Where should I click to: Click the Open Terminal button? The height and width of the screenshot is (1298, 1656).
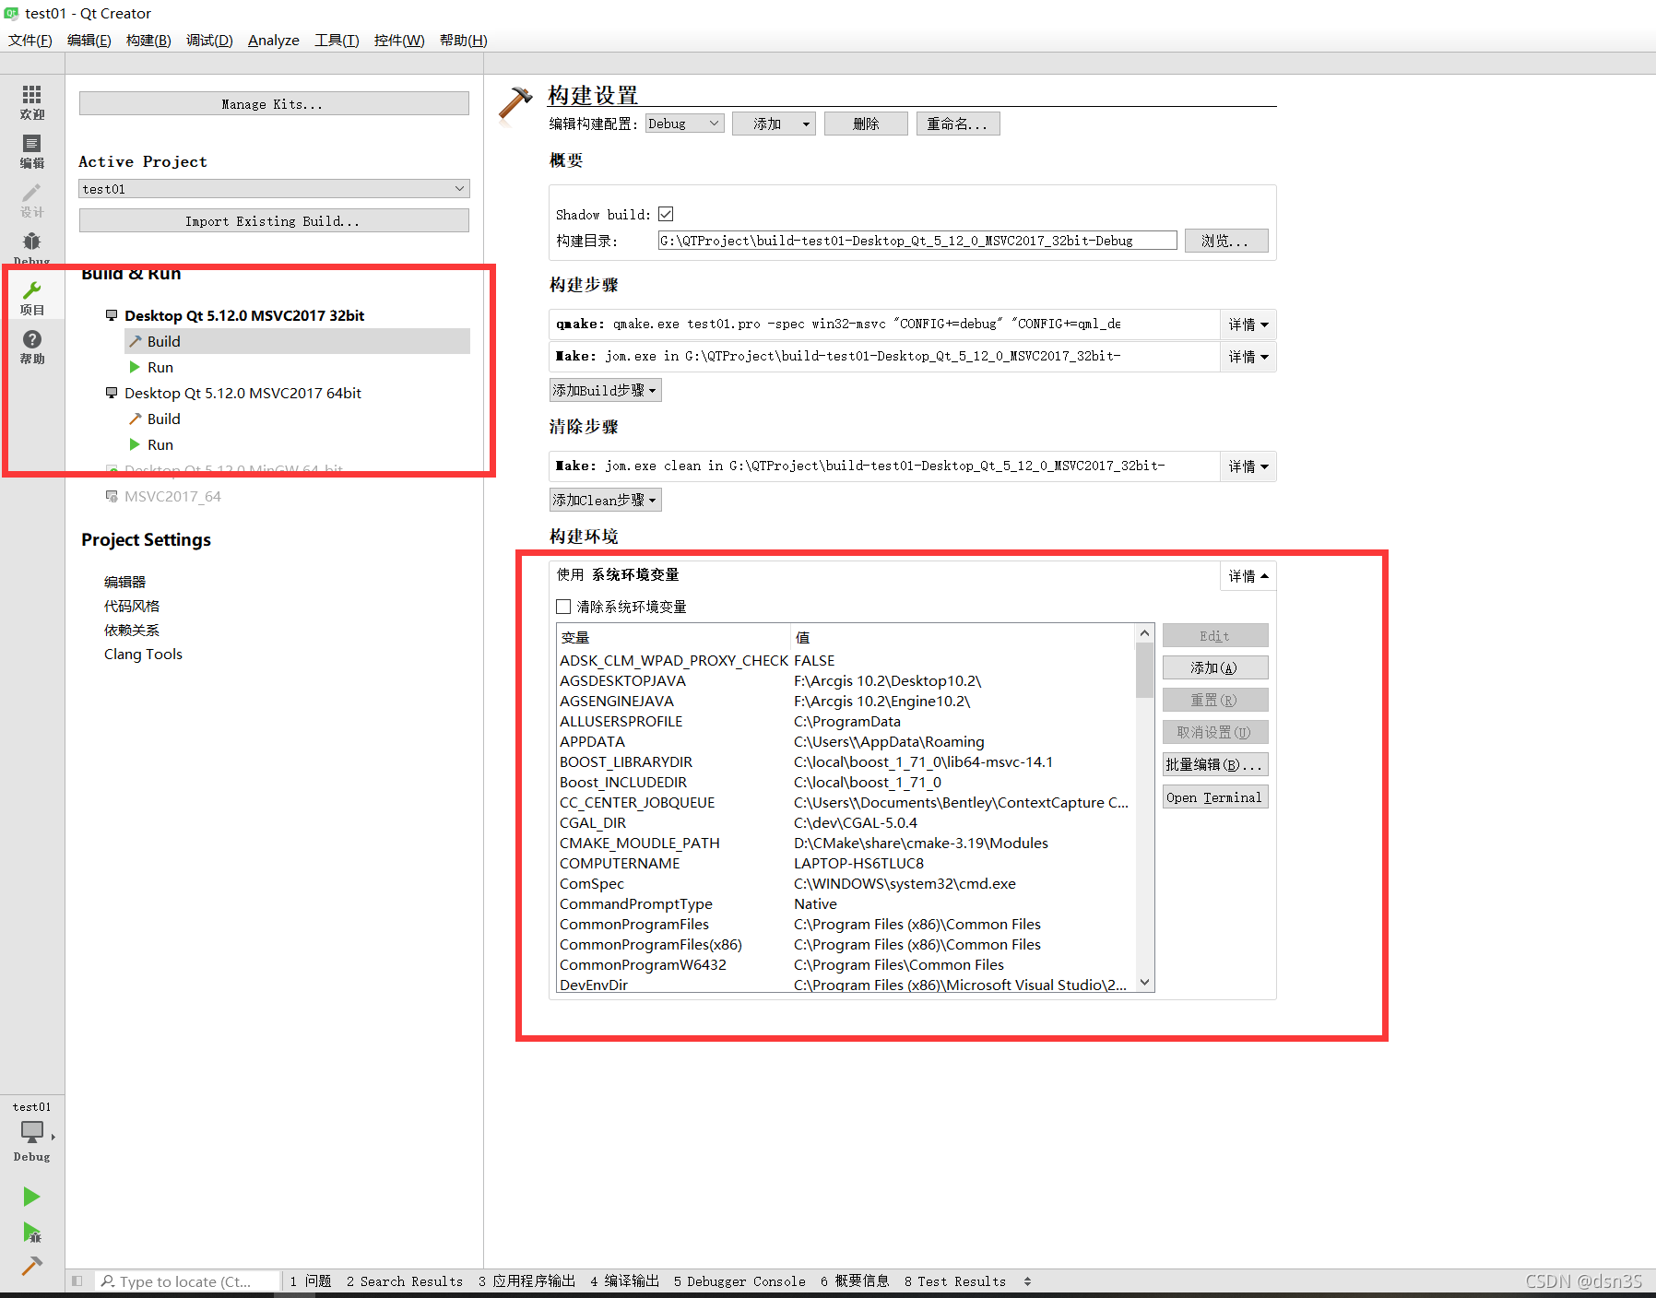pos(1215,796)
